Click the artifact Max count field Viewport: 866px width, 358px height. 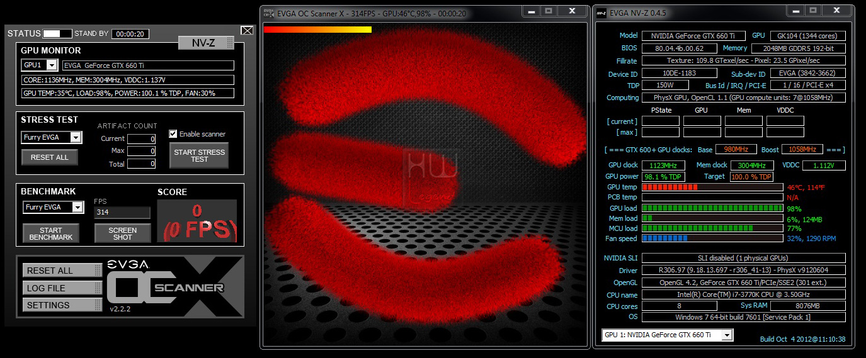click(x=141, y=151)
